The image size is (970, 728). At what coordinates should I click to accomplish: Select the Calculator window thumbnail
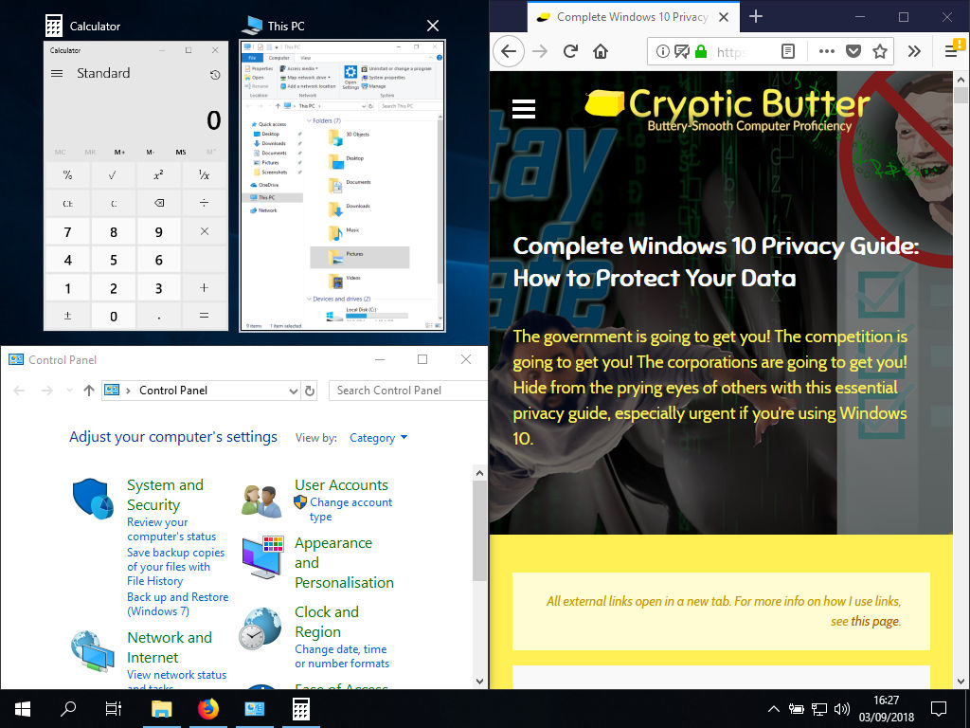pyautogui.click(x=135, y=186)
